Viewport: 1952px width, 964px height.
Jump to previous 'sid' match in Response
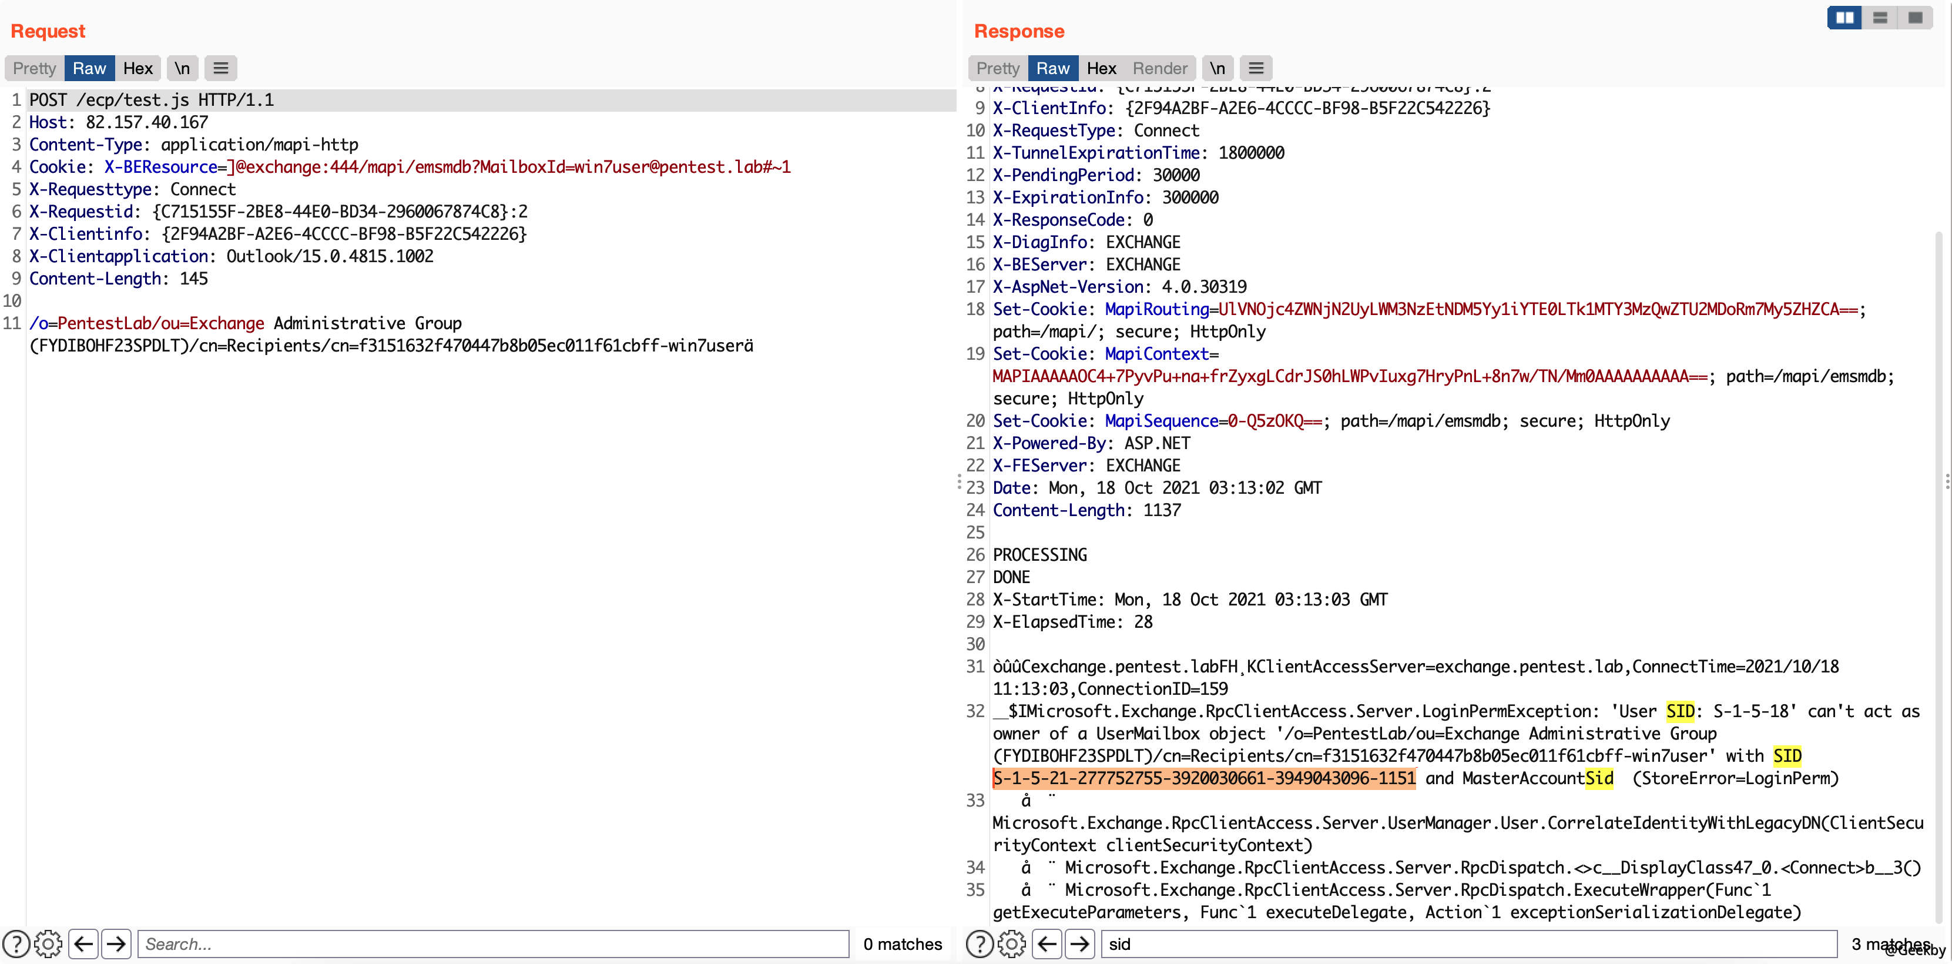(1047, 943)
